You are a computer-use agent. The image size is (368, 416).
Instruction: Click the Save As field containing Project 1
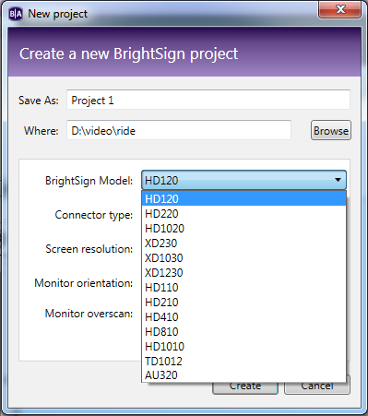pyautogui.click(x=208, y=100)
